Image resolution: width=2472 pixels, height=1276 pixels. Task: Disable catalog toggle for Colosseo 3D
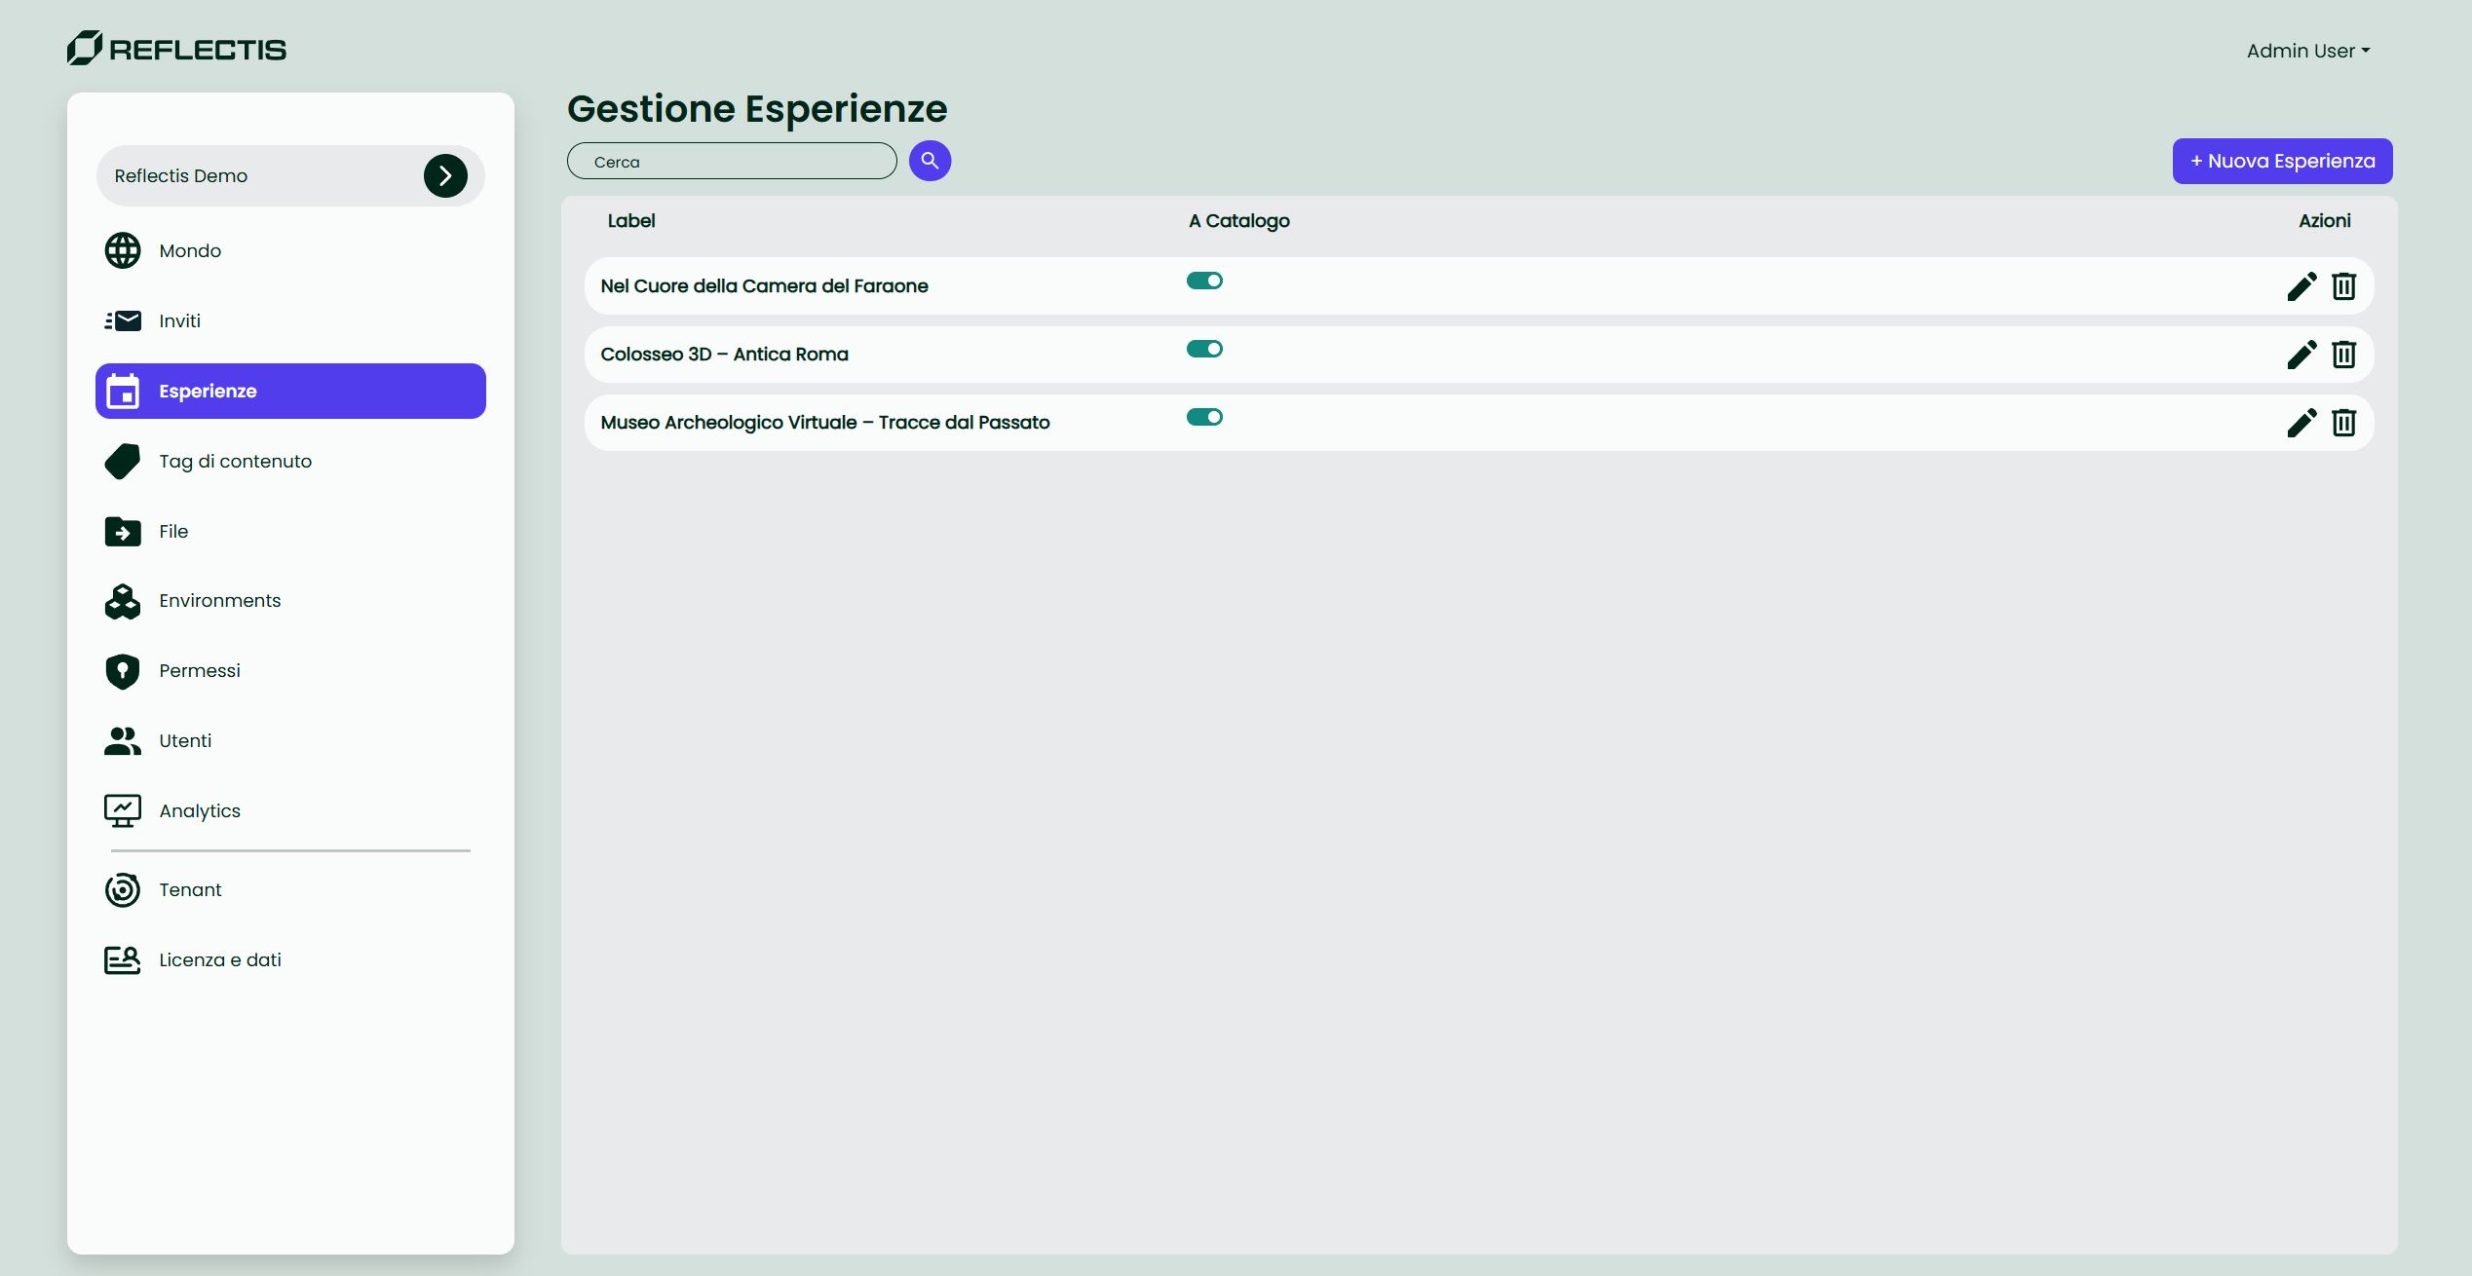pyautogui.click(x=1205, y=348)
